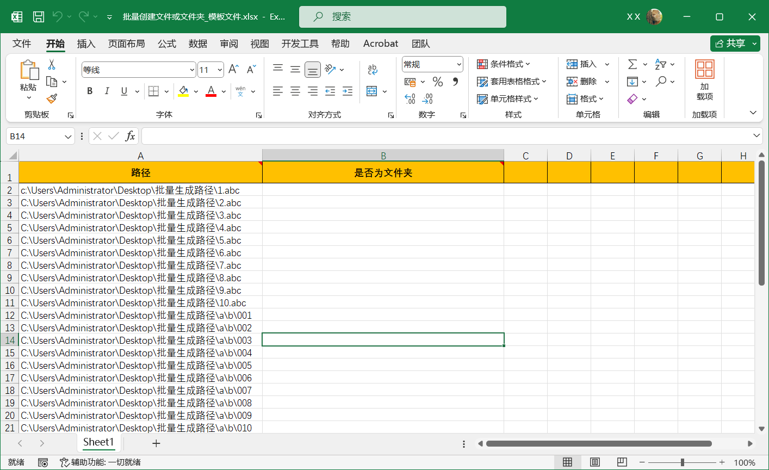
Task: Apply the 填充颜色 fill color icon
Action: 183,91
